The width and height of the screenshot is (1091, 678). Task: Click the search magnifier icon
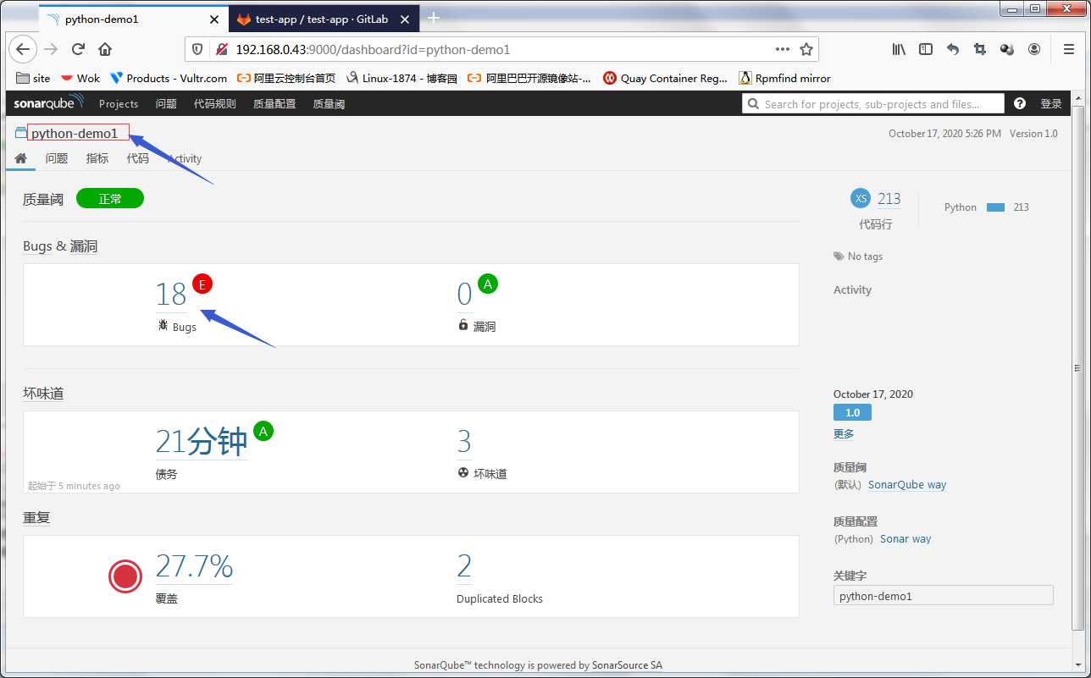753,104
